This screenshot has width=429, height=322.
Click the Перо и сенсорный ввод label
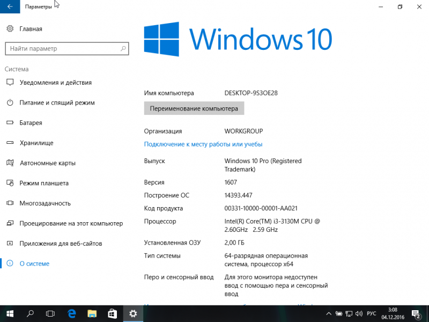[179, 277]
